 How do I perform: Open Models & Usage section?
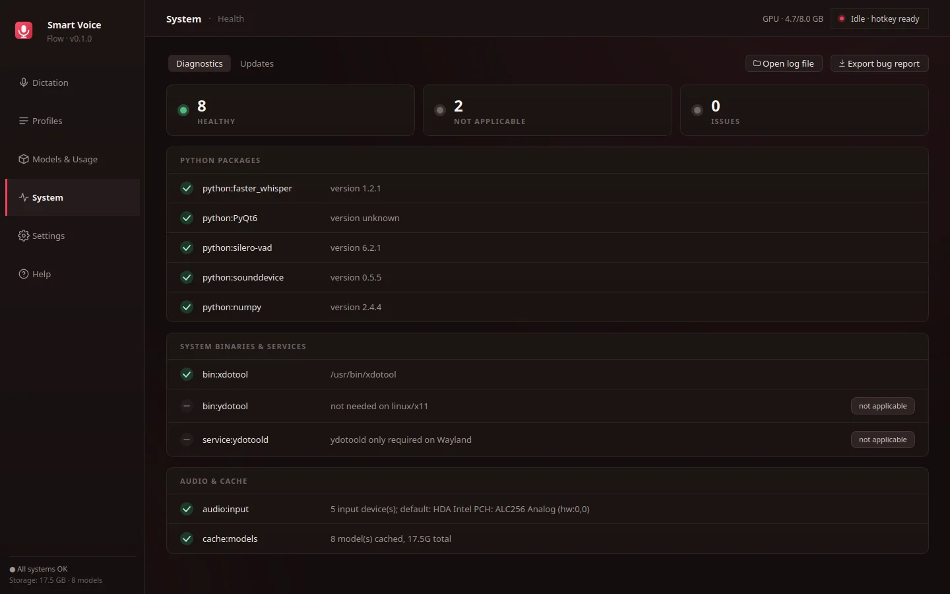73,159
